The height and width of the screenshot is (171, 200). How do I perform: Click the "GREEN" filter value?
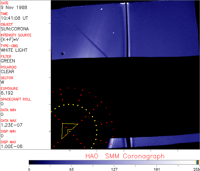point(8,61)
